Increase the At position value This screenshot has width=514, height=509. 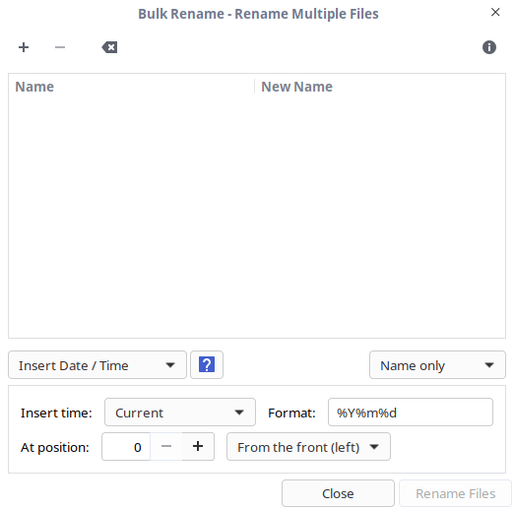198,447
